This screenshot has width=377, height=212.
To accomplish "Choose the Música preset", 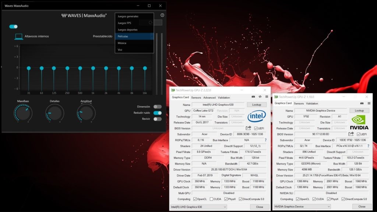I will tap(134, 43).
